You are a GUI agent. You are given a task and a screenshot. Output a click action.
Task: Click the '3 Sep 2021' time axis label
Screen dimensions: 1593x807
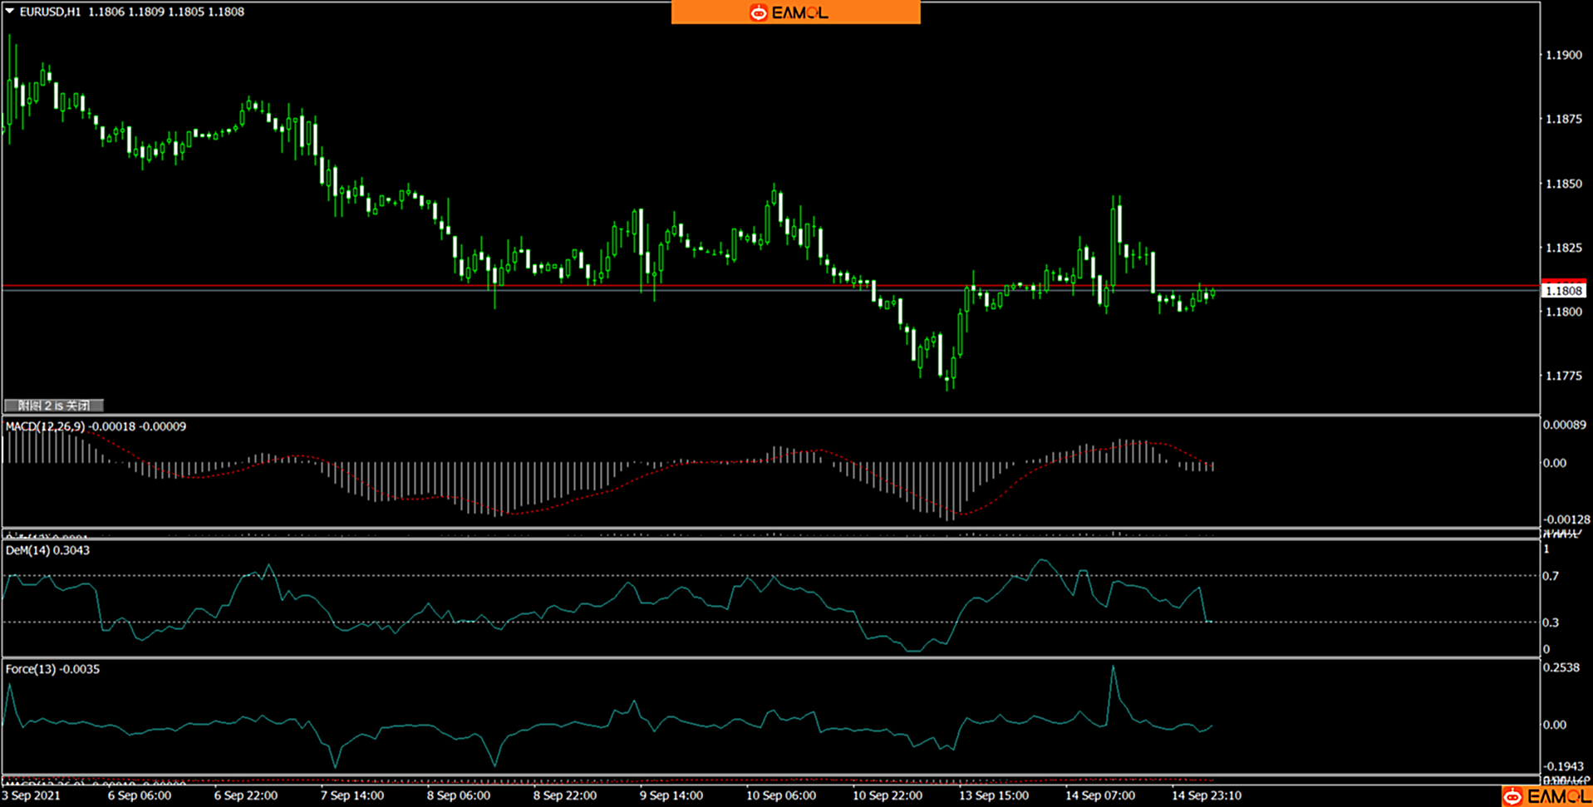32,795
